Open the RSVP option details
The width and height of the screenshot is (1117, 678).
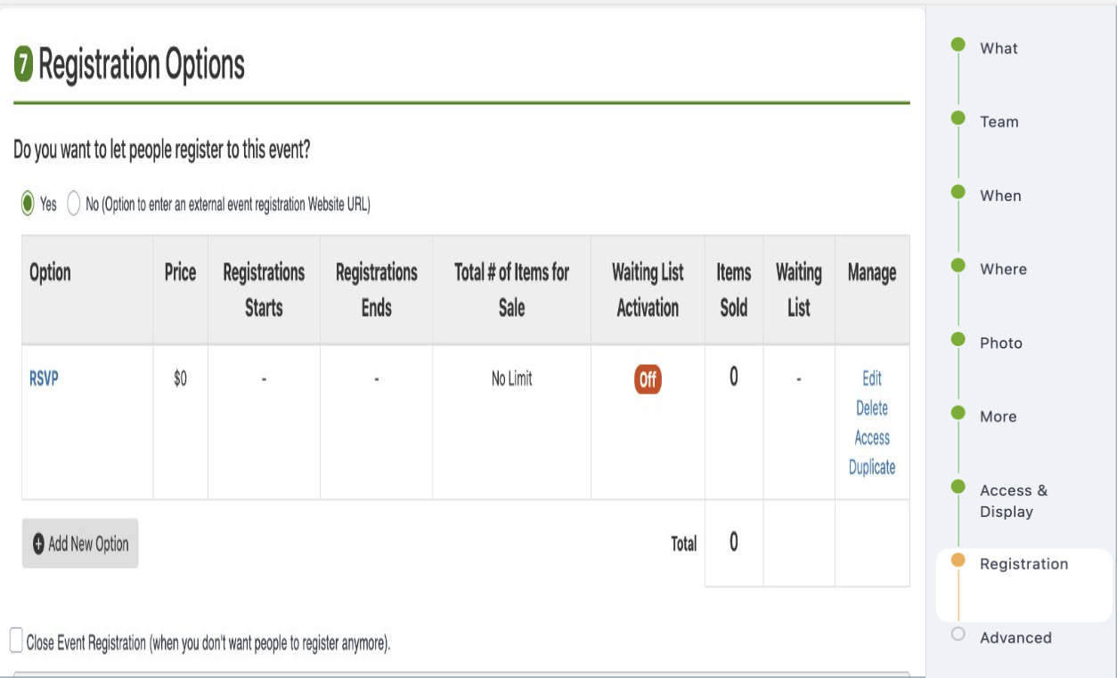[x=42, y=377]
